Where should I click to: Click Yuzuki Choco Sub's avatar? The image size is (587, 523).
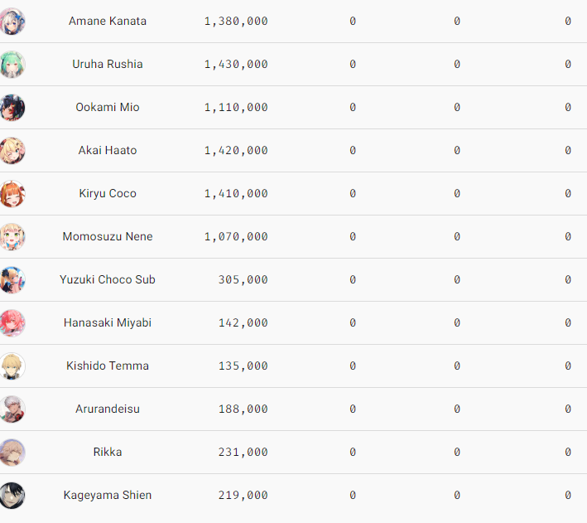12,280
